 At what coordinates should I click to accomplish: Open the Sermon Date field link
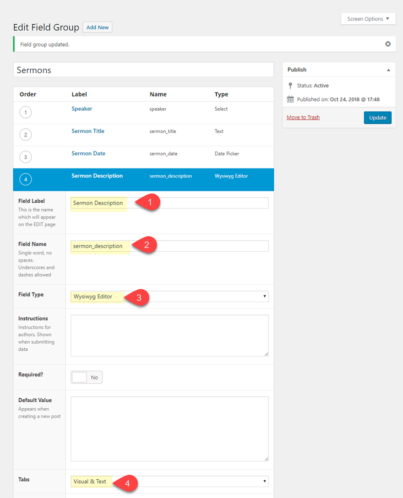pos(88,153)
